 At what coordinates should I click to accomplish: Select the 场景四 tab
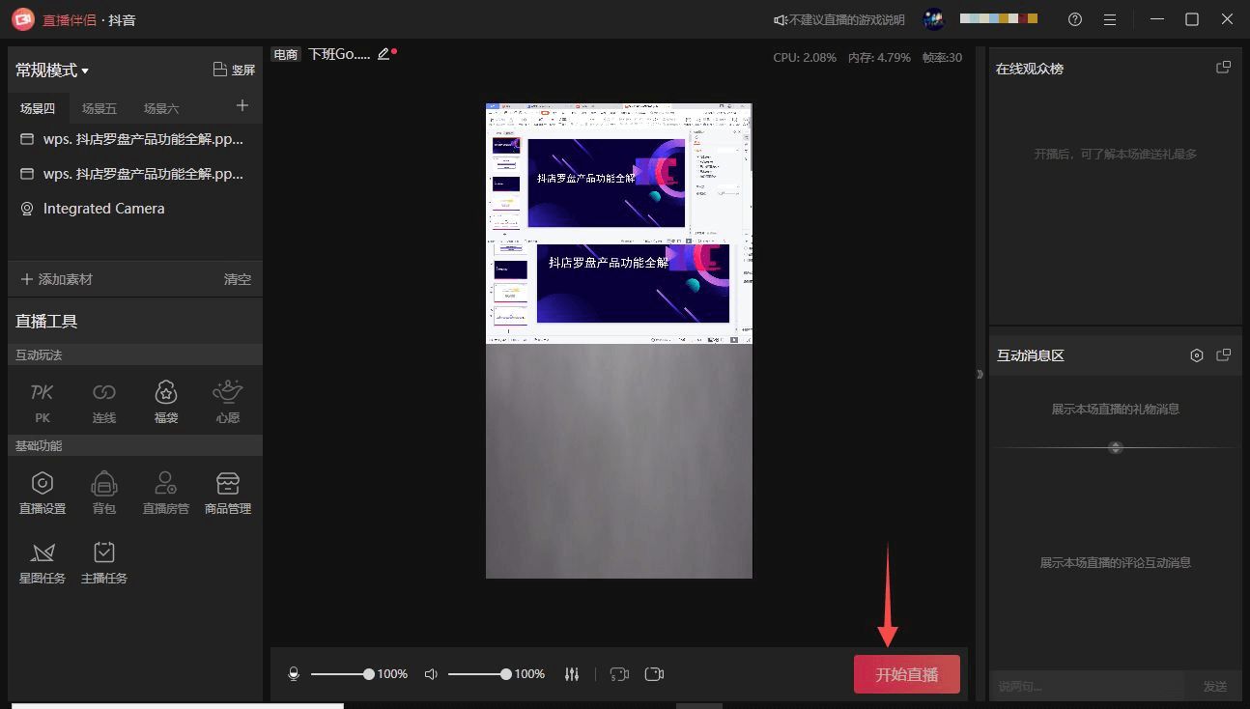[38, 108]
